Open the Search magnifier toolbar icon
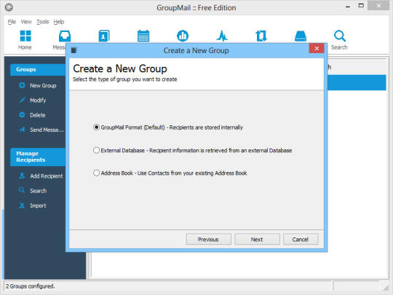 tap(340, 36)
